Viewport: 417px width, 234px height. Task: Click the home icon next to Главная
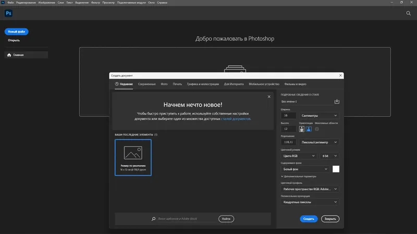pyautogui.click(x=9, y=55)
